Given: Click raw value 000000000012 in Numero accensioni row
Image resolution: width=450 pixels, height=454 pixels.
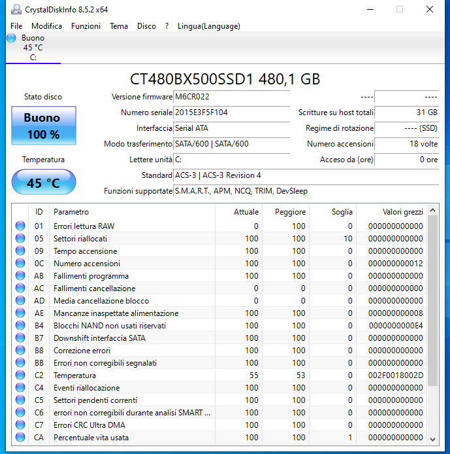Looking at the screenshot, I should point(396,263).
